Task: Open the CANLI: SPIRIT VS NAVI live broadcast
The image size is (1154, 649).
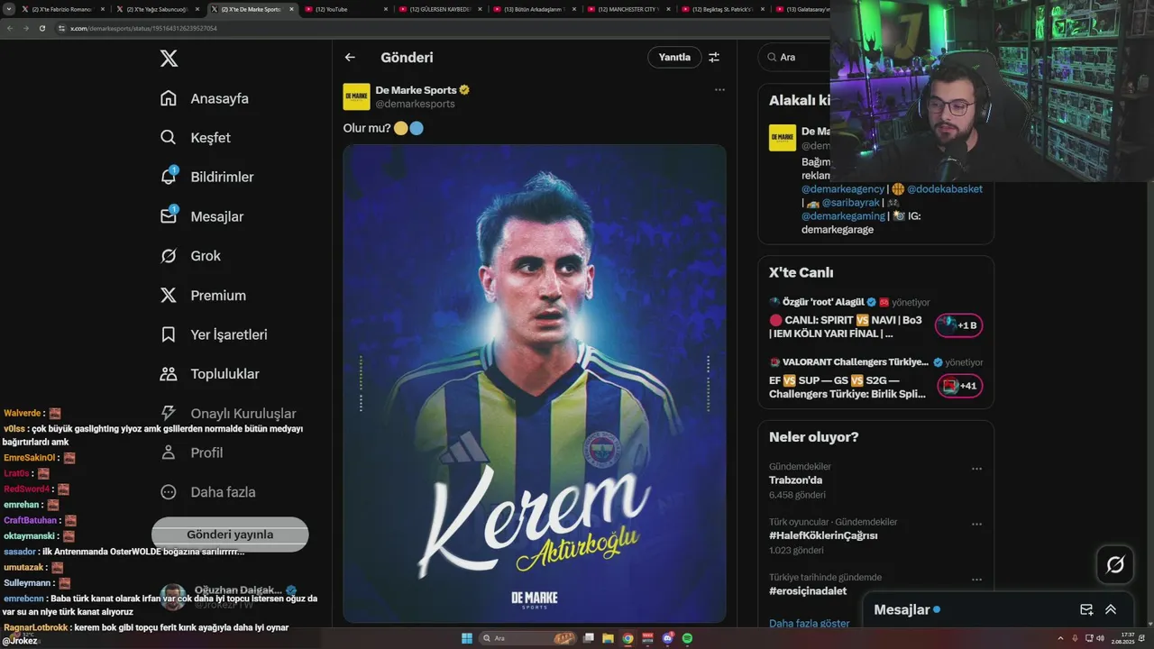Action: (x=846, y=326)
